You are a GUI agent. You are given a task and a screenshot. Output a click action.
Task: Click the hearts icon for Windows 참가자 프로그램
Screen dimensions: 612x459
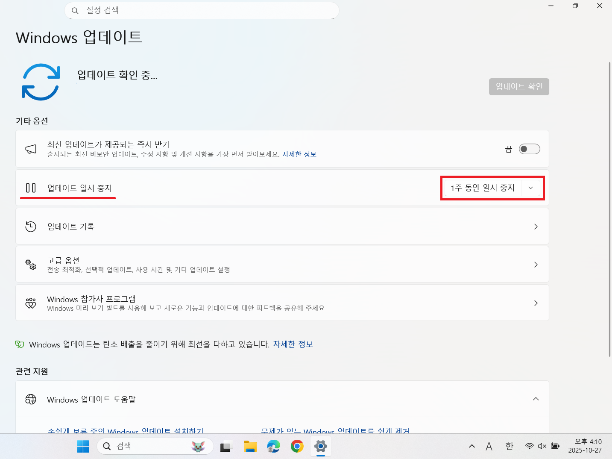click(x=31, y=303)
